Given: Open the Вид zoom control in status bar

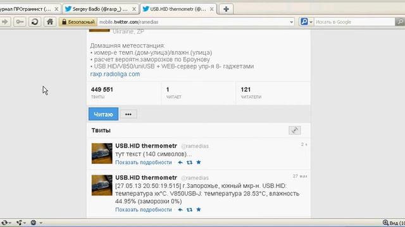Looking at the screenshot, I should click(x=394, y=223).
